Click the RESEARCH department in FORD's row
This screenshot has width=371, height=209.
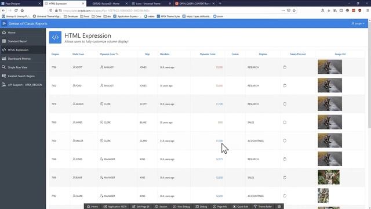253,85
